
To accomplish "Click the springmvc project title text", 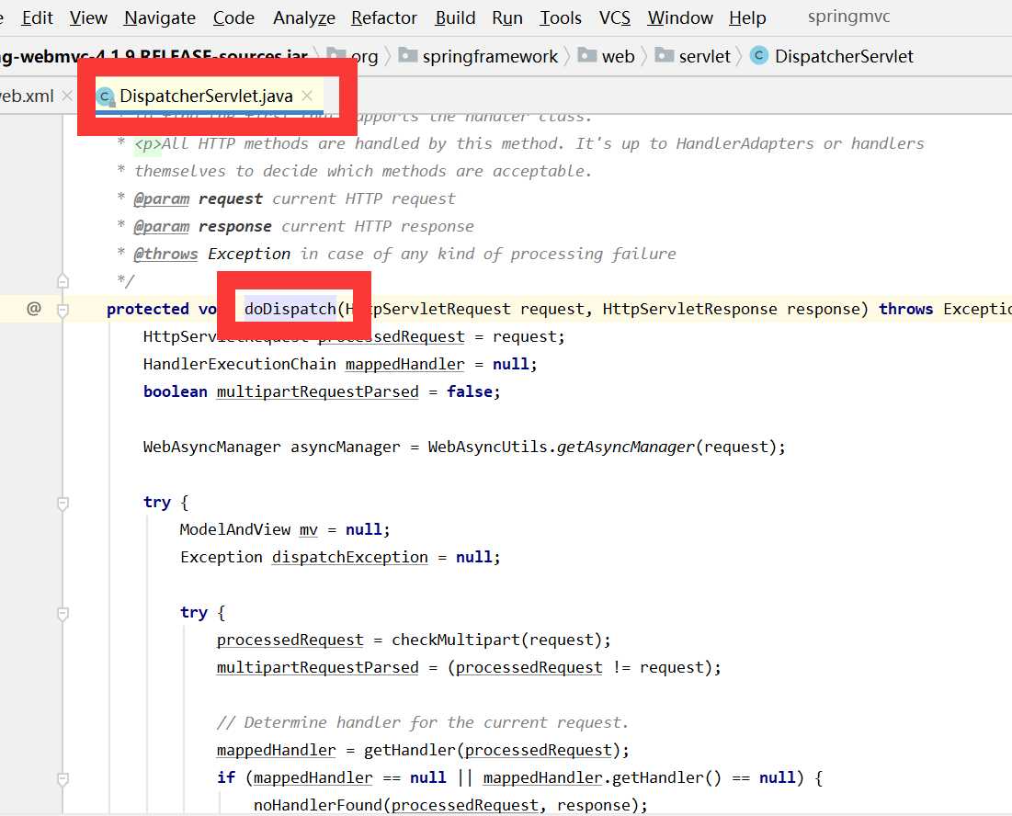I will point(848,17).
